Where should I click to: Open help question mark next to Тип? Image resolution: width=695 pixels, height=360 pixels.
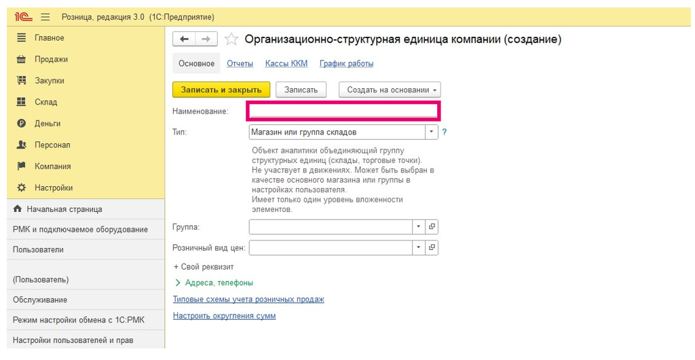444,132
